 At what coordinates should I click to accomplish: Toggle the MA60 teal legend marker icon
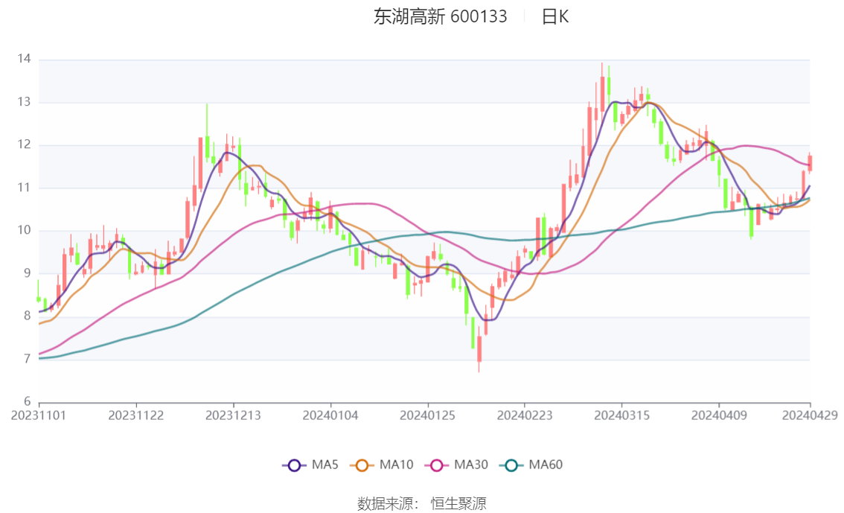(512, 465)
